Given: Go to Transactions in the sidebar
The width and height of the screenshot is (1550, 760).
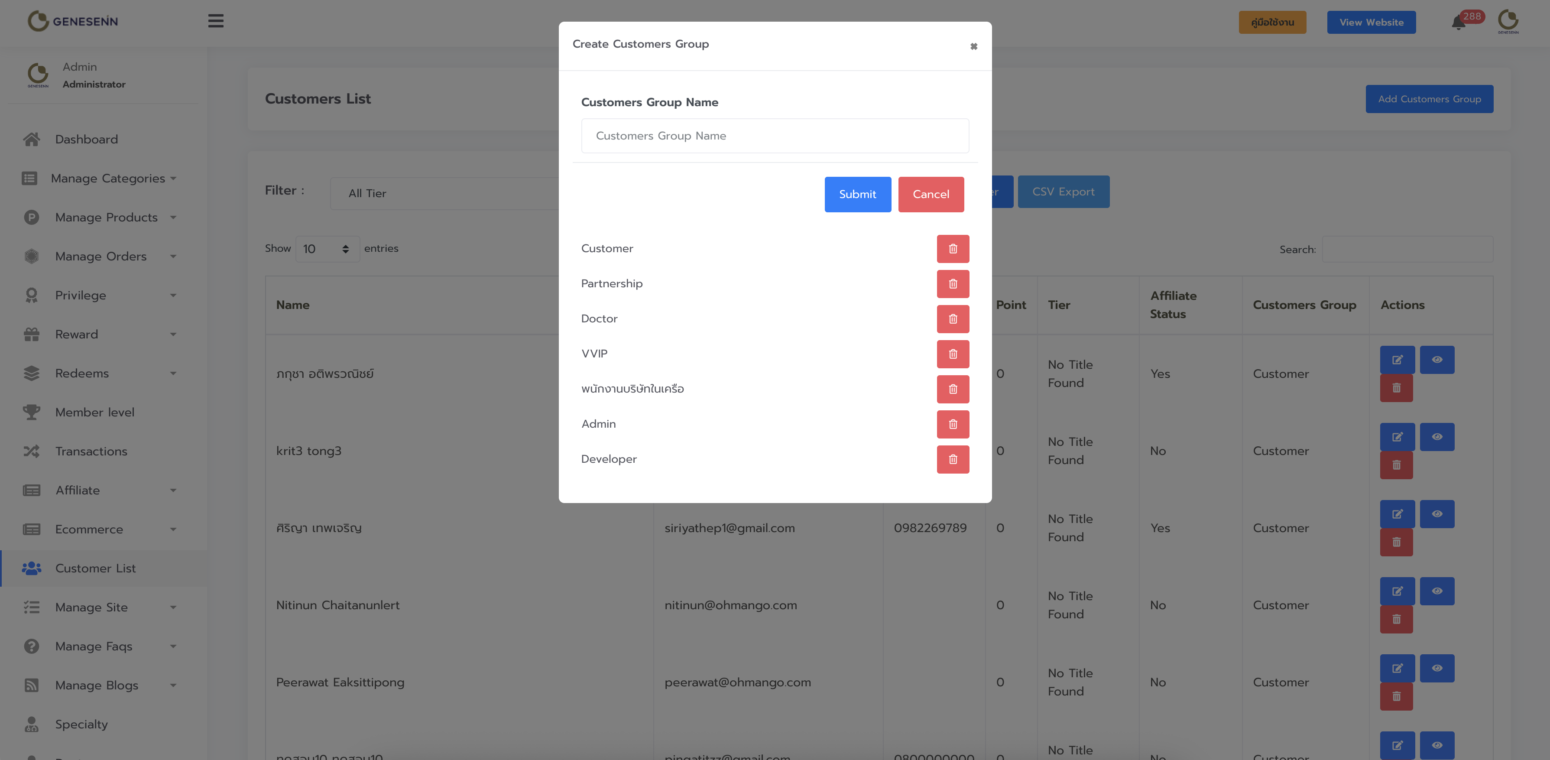Looking at the screenshot, I should [91, 451].
